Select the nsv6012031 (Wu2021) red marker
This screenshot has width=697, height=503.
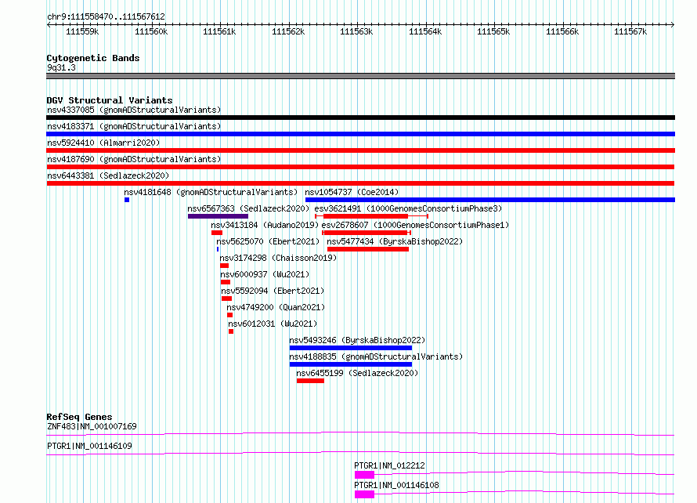(x=231, y=331)
